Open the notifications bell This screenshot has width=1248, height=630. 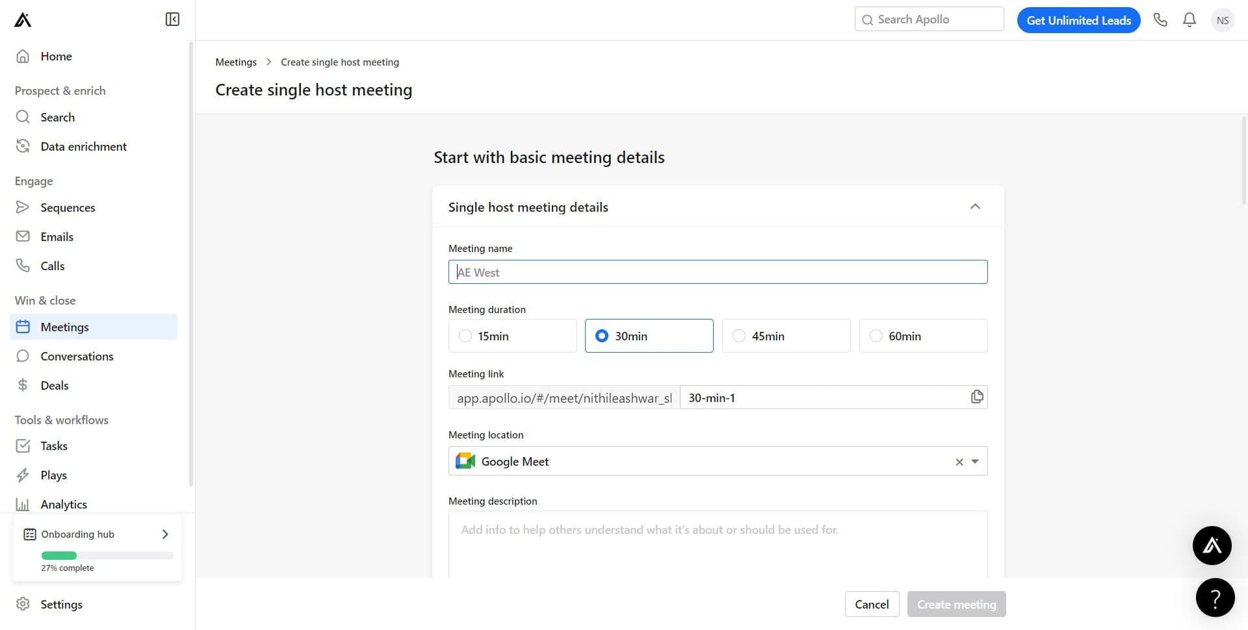click(x=1189, y=19)
